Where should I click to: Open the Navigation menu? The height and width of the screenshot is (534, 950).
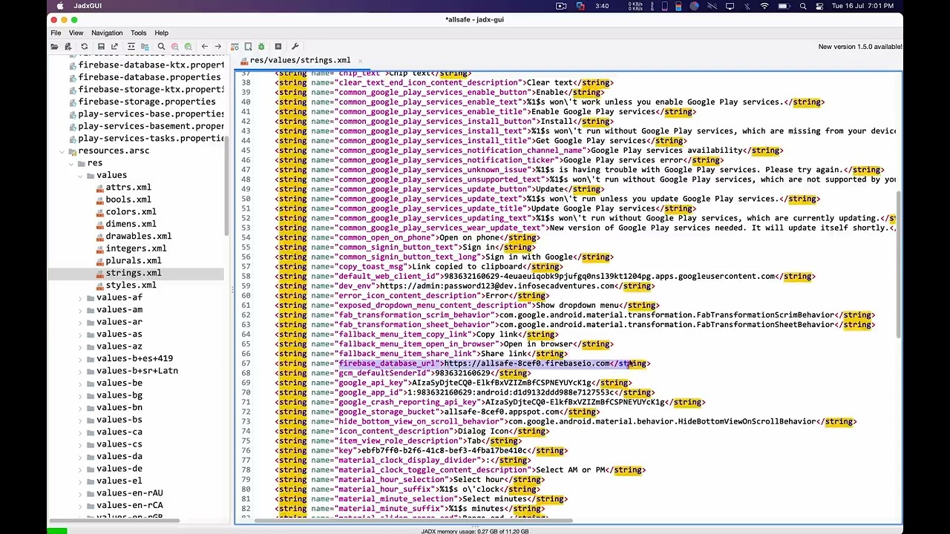(x=107, y=33)
